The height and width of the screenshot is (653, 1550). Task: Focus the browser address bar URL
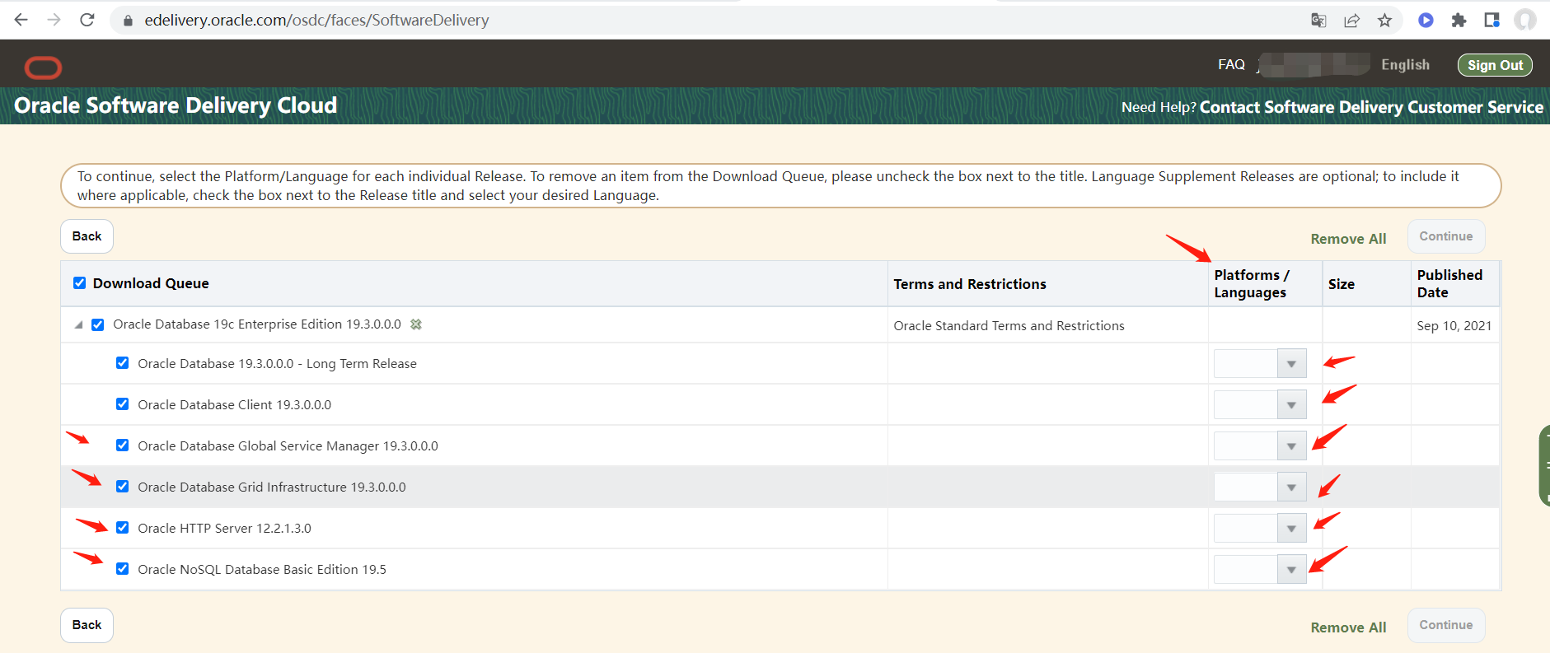click(x=316, y=20)
